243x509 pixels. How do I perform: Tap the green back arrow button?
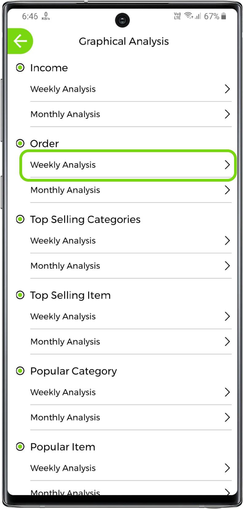pos(20,41)
